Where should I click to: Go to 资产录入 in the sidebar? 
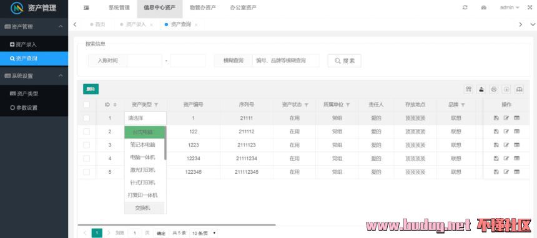34,44
